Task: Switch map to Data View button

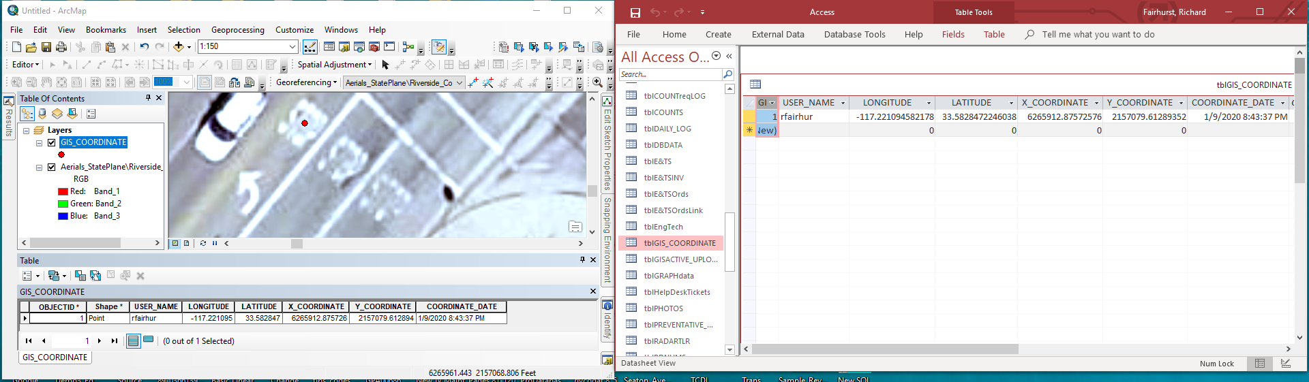Action: pos(175,243)
